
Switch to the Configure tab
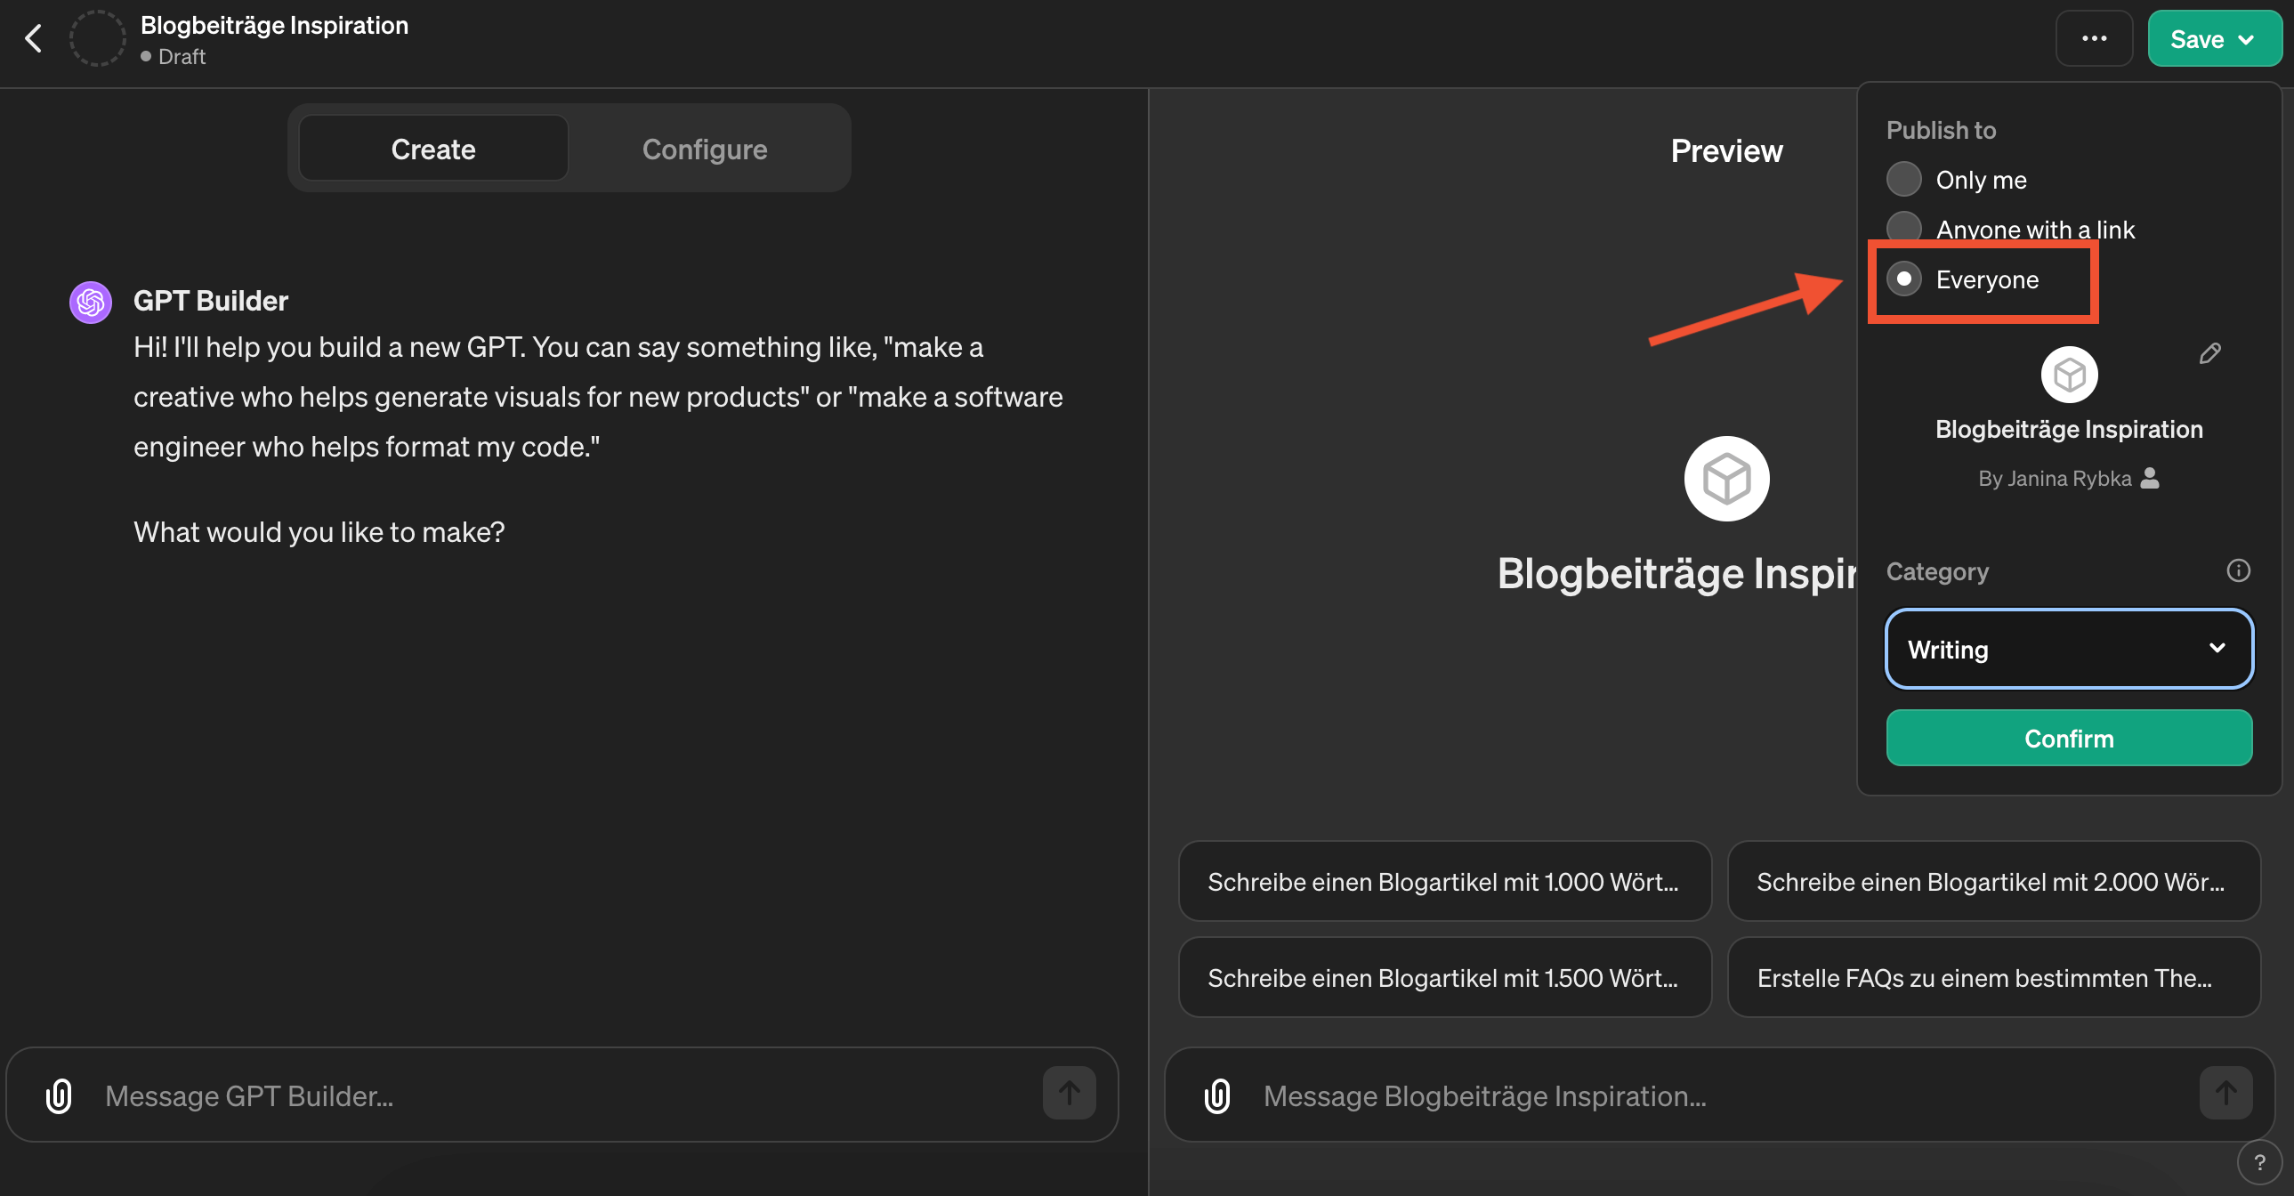pos(705,149)
